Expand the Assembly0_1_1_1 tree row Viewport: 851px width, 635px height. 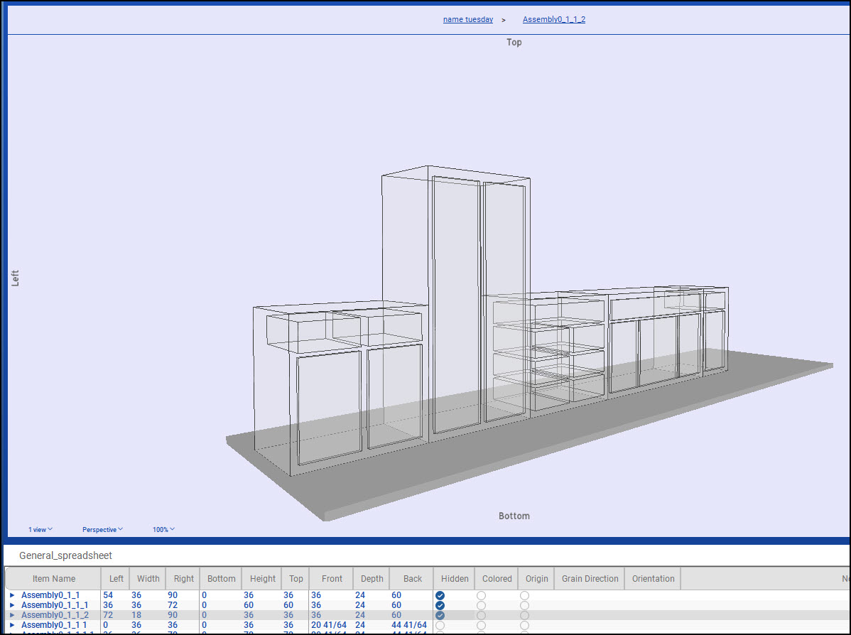pyautogui.click(x=13, y=605)
